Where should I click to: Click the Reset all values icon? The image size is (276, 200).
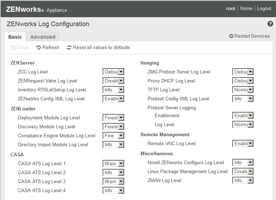point(69,48)
